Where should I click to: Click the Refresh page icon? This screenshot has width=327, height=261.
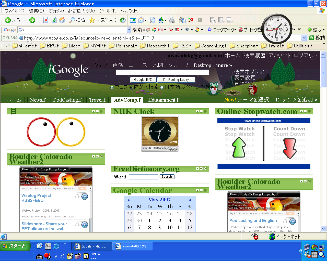tap(54, 20)
